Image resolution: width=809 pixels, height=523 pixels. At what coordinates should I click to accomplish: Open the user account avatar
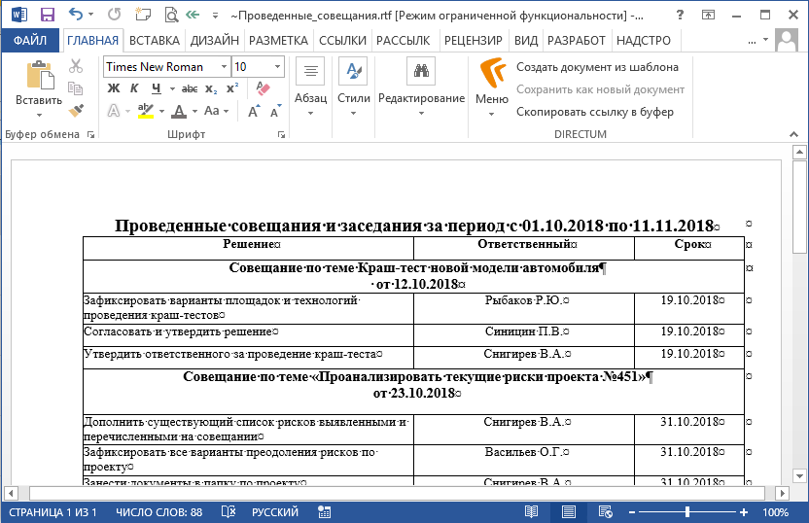[x=787, y=40]
